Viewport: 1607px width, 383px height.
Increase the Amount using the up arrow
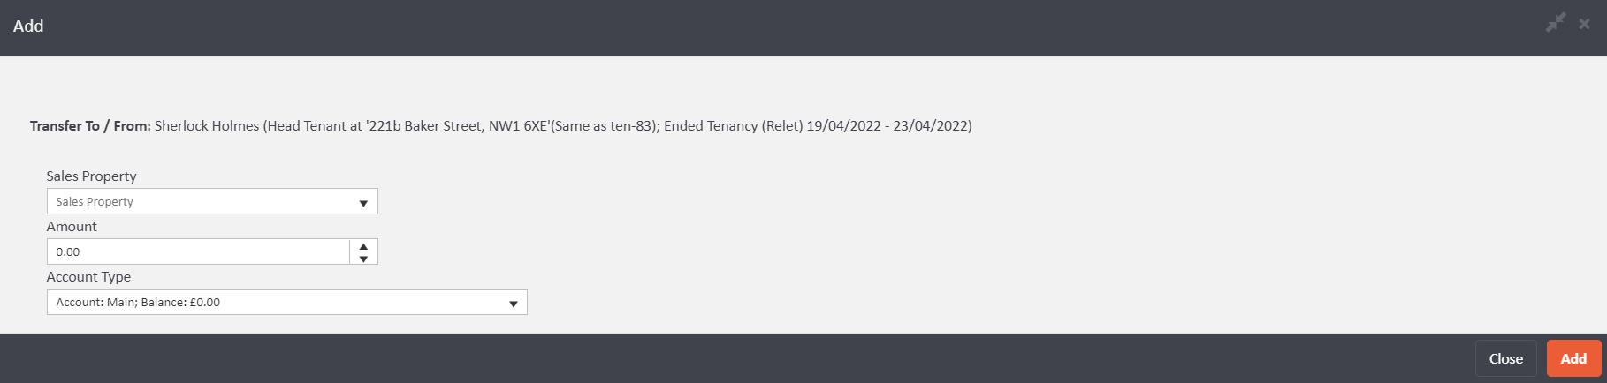pyautogui.click(x=363, y=246)
